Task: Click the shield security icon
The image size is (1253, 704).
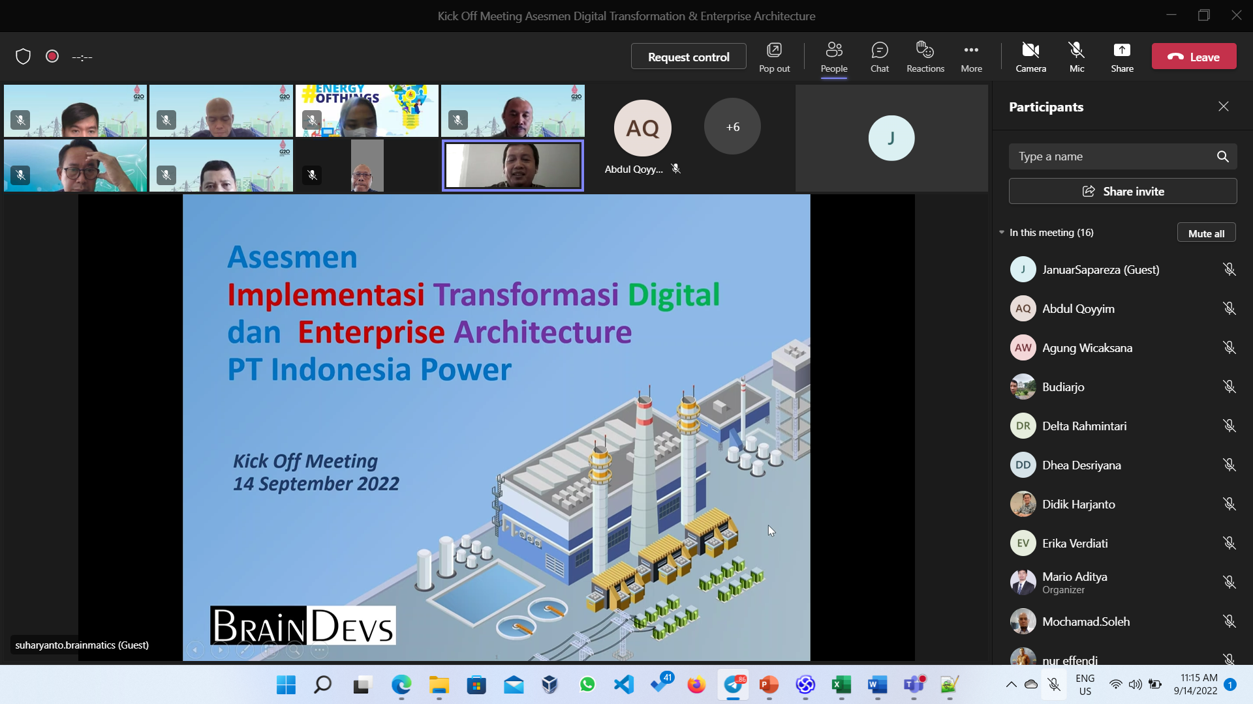Action: click(23, 57)
